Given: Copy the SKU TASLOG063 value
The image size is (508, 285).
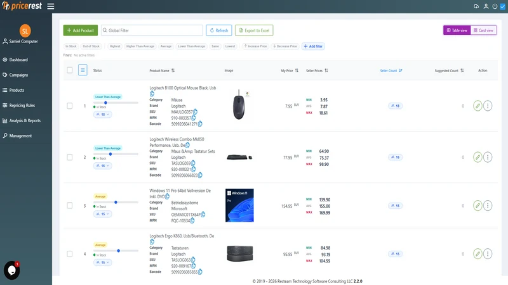Looking at the screenshot, I should pos(193,260).
